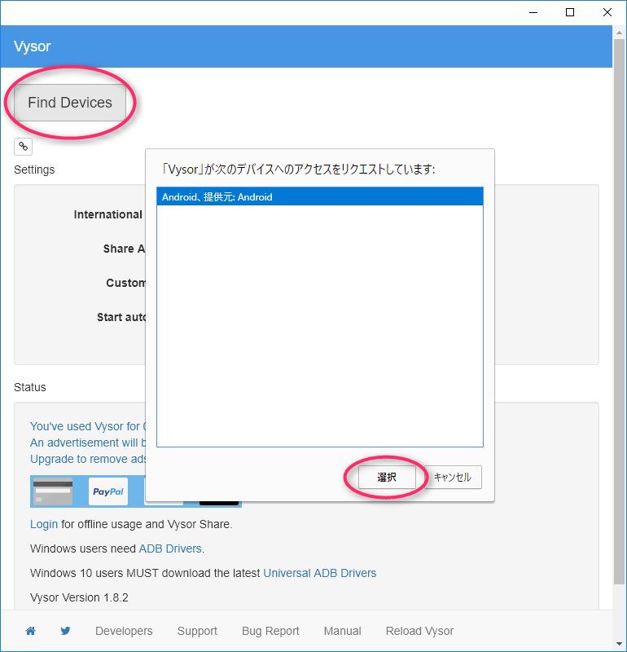This screenshot has width=627, height=652.
Task: Click the scrollbar up arrow
Action: 619,33
